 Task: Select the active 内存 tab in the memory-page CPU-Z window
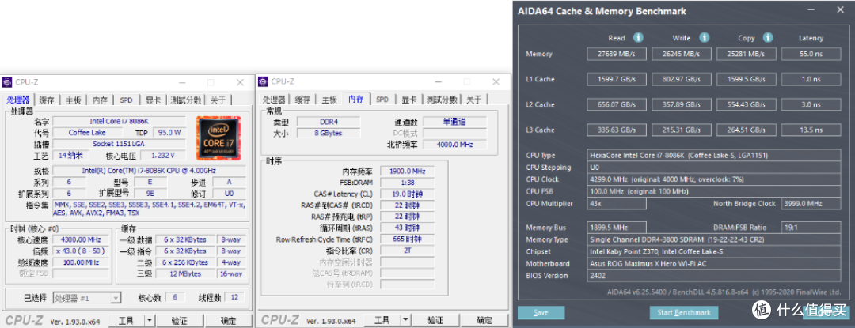click(x=356, y=100)
